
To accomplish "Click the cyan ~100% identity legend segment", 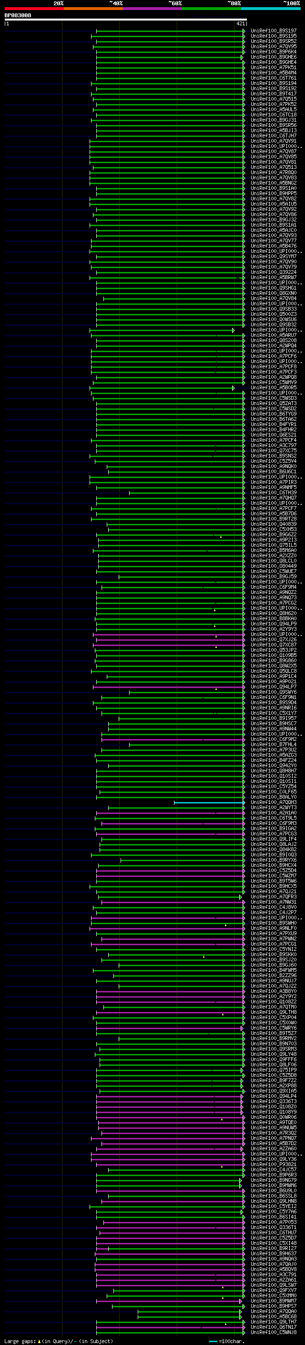I will coord(271,9).
